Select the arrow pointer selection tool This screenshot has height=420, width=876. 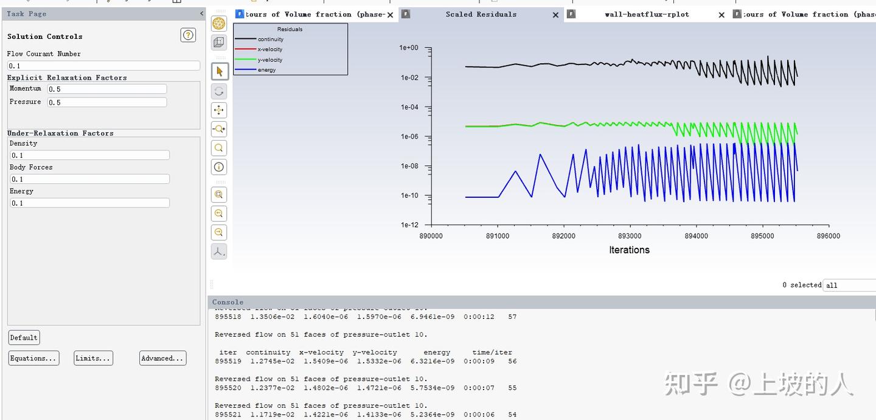[x=220, y=72]
